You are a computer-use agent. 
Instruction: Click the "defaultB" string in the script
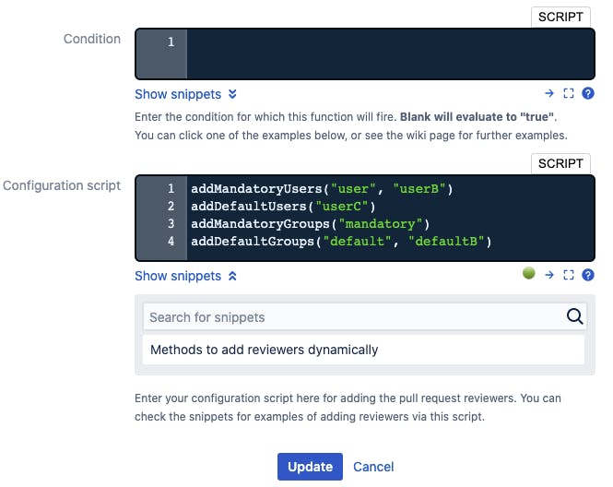[x=446, y=242]
